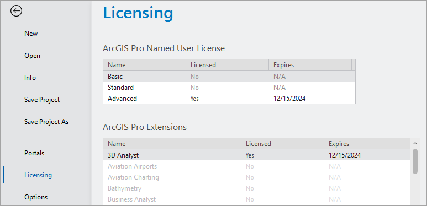Click Yes in the 3D Analyst row
The image size is (427, 206).
pyautogui.click(x=250, y=155)
